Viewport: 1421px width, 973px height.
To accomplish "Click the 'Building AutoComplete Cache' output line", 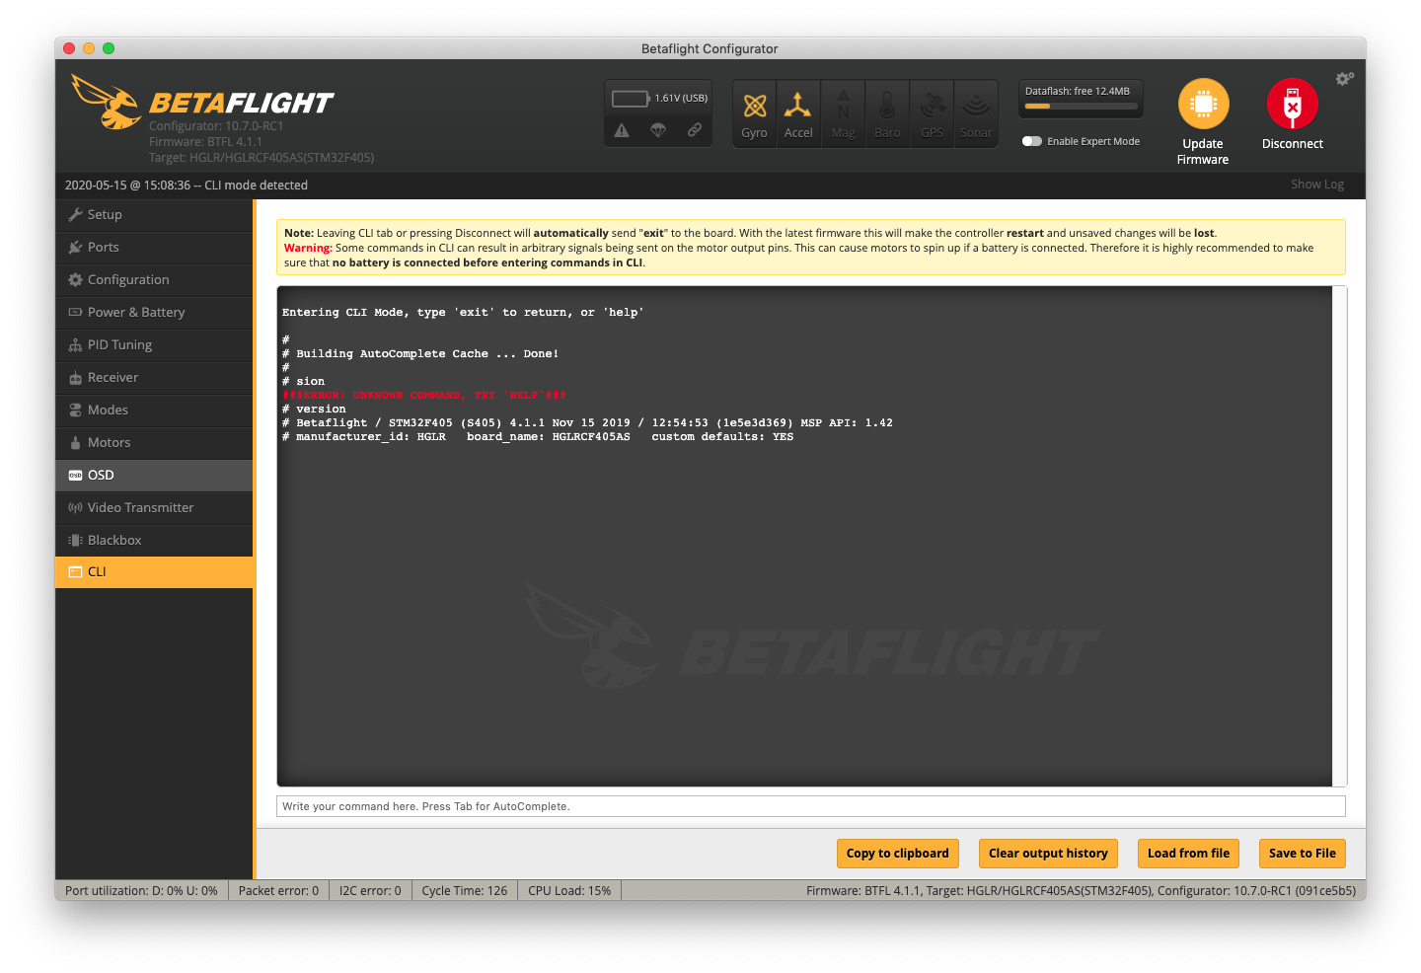I will pyautogui.click(x=420, y=353).
